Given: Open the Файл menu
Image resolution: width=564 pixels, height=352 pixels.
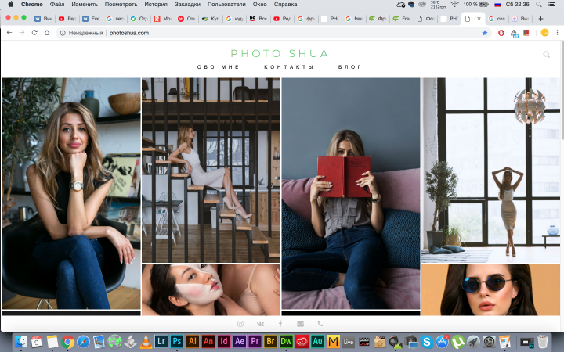Looking at the screenshot, I should tap(57, 5).
